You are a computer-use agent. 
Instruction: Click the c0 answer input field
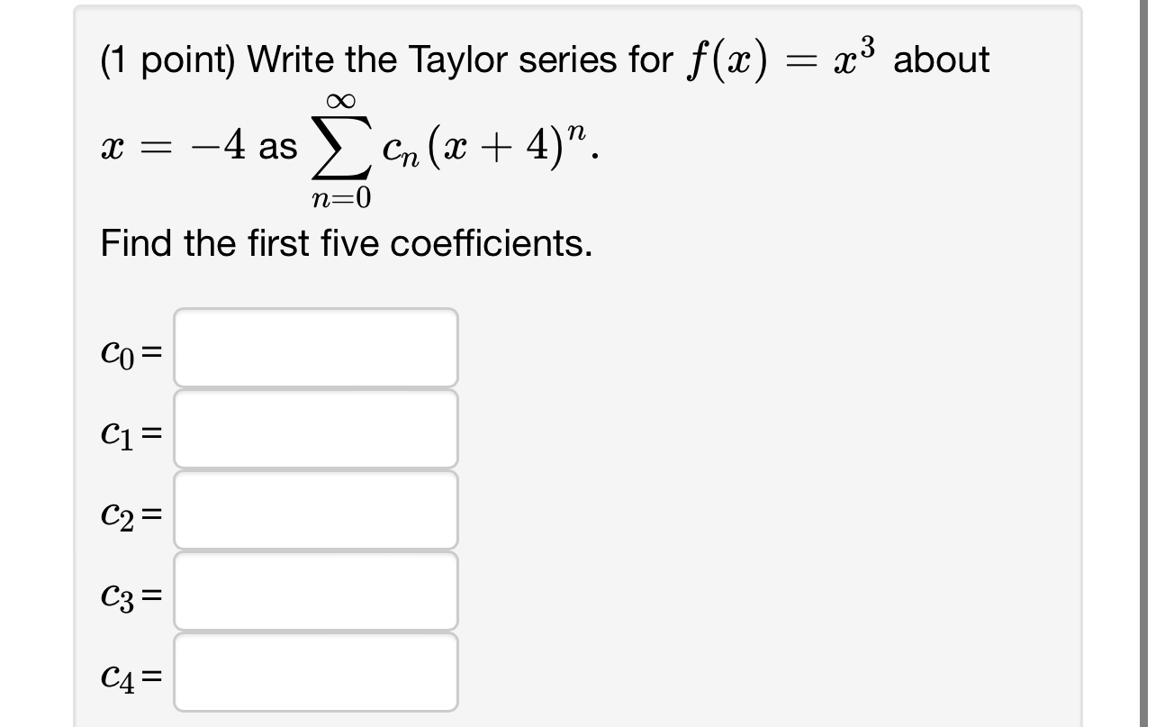pyautogui.click(x=315, y=348)
